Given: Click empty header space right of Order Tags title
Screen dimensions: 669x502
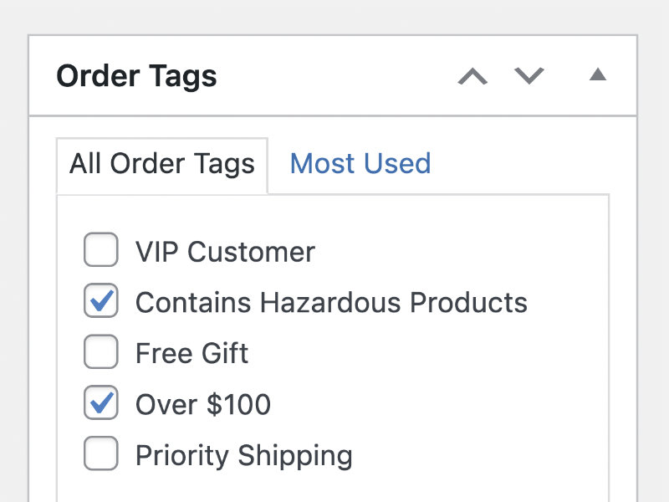Looking at the screenshot, I should 334,76.
